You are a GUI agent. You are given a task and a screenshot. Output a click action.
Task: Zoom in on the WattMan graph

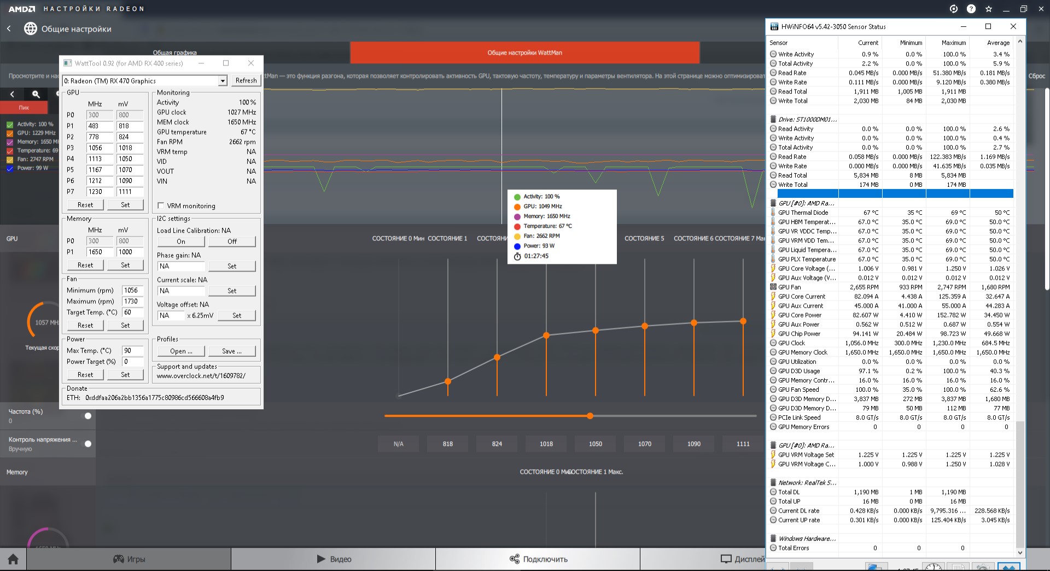click(36, 94)
